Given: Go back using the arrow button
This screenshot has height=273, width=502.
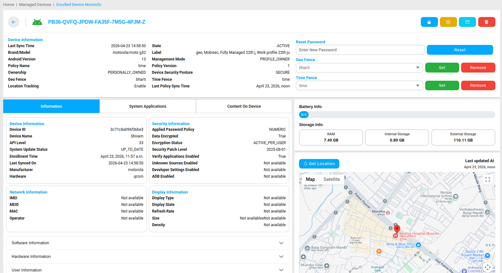Looking at the screenshot, I should [x=13, y=22].
